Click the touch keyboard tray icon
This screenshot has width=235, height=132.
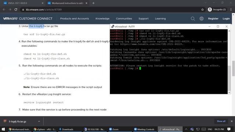click(x=204, y=129)
